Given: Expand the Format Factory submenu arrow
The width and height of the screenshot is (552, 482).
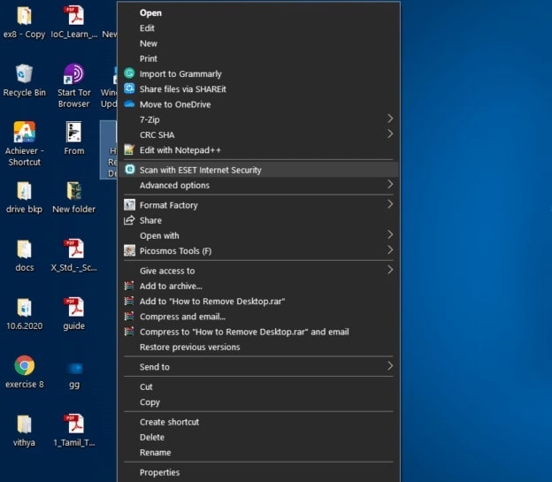Looking at the screenshot, I should point(390,204).
